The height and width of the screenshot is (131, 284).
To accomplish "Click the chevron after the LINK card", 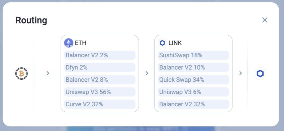I will click(x=241, y=73).
